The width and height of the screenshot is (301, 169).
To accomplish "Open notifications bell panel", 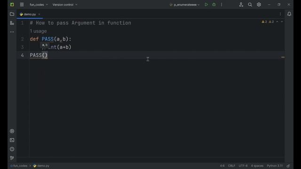I will tap(289, 14).
